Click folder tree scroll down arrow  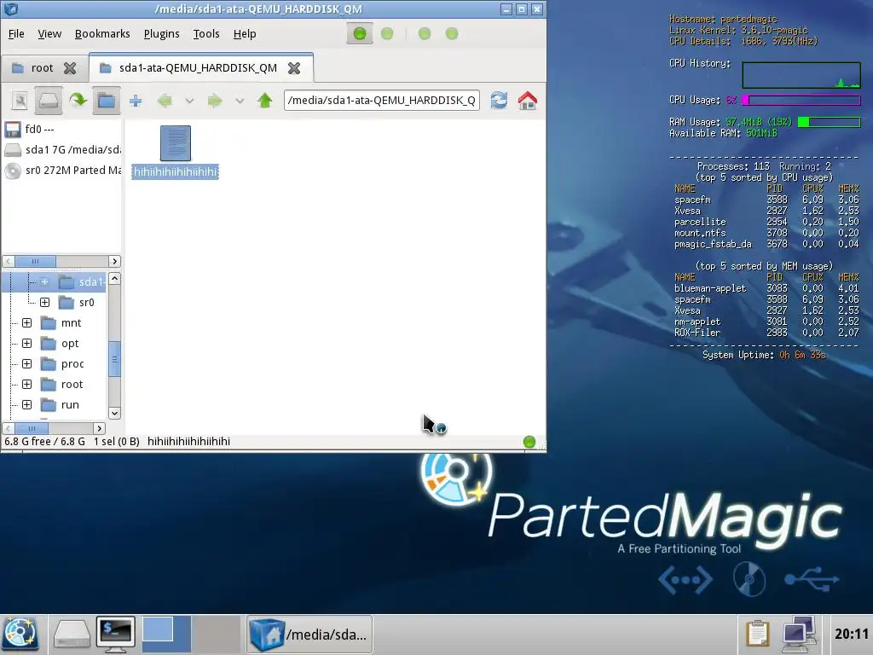(115, 414)
